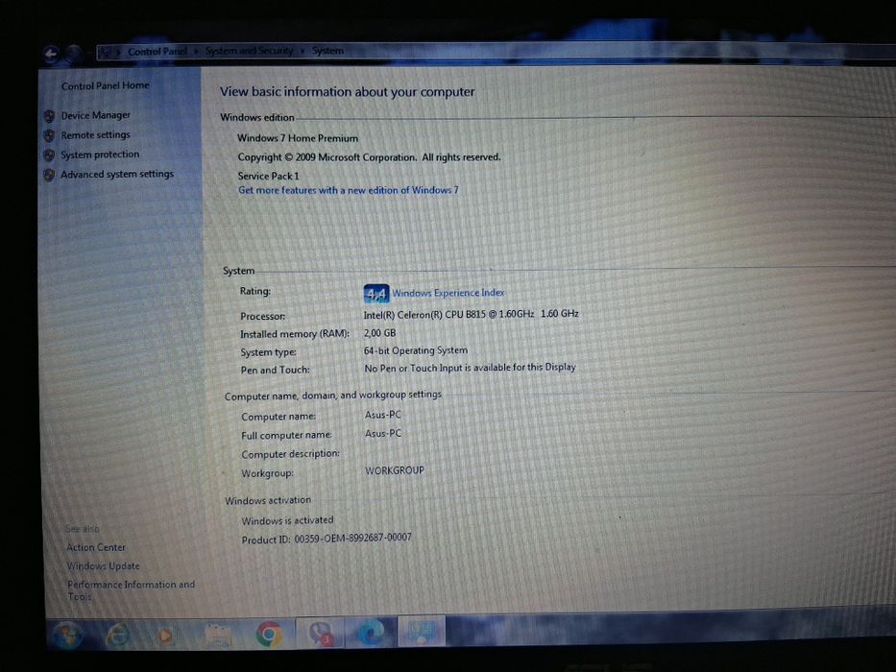
Task: Click the Copyright 2009 Microsoft Corporation text
Action: pos(369,157)
